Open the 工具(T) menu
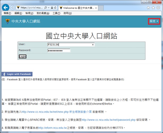 [x=57, y=13]
